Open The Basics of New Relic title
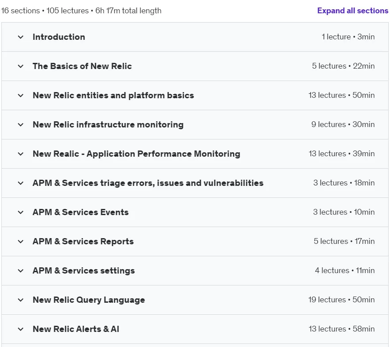The height and width of the screenshot is (347, 390). pos(82,66)
